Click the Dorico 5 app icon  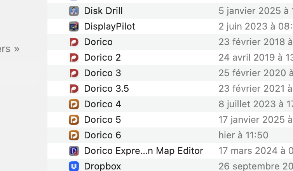coord(74,120)
